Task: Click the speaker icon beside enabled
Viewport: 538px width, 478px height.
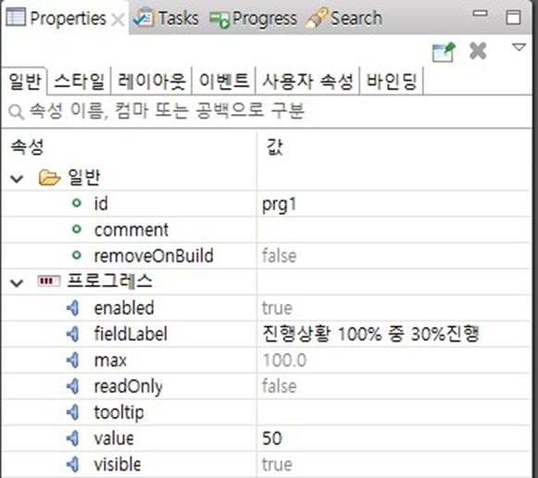Action: (73, 308)
